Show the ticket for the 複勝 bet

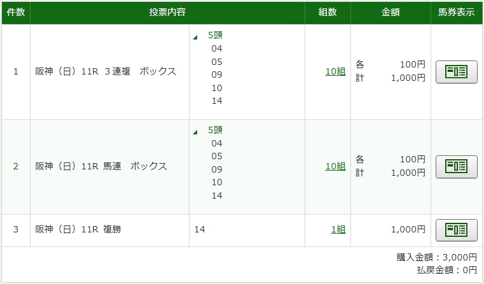456,230
